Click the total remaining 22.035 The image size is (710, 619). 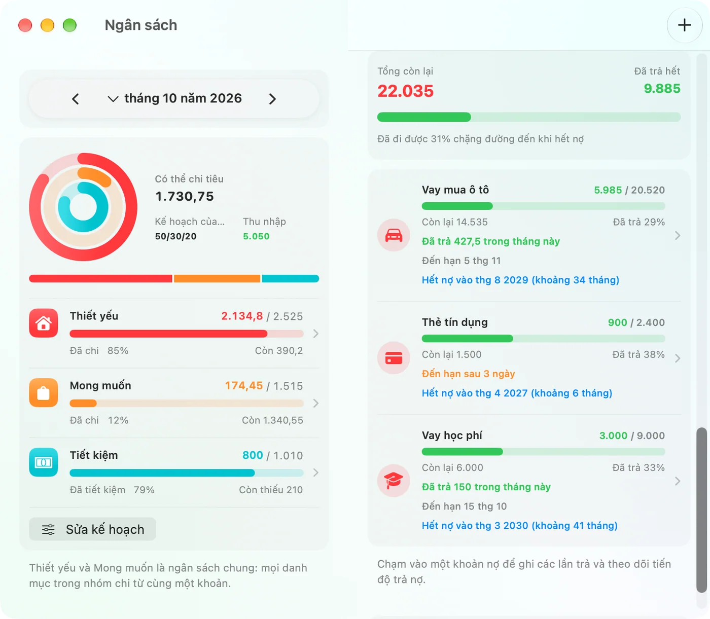tap(406, 91)
